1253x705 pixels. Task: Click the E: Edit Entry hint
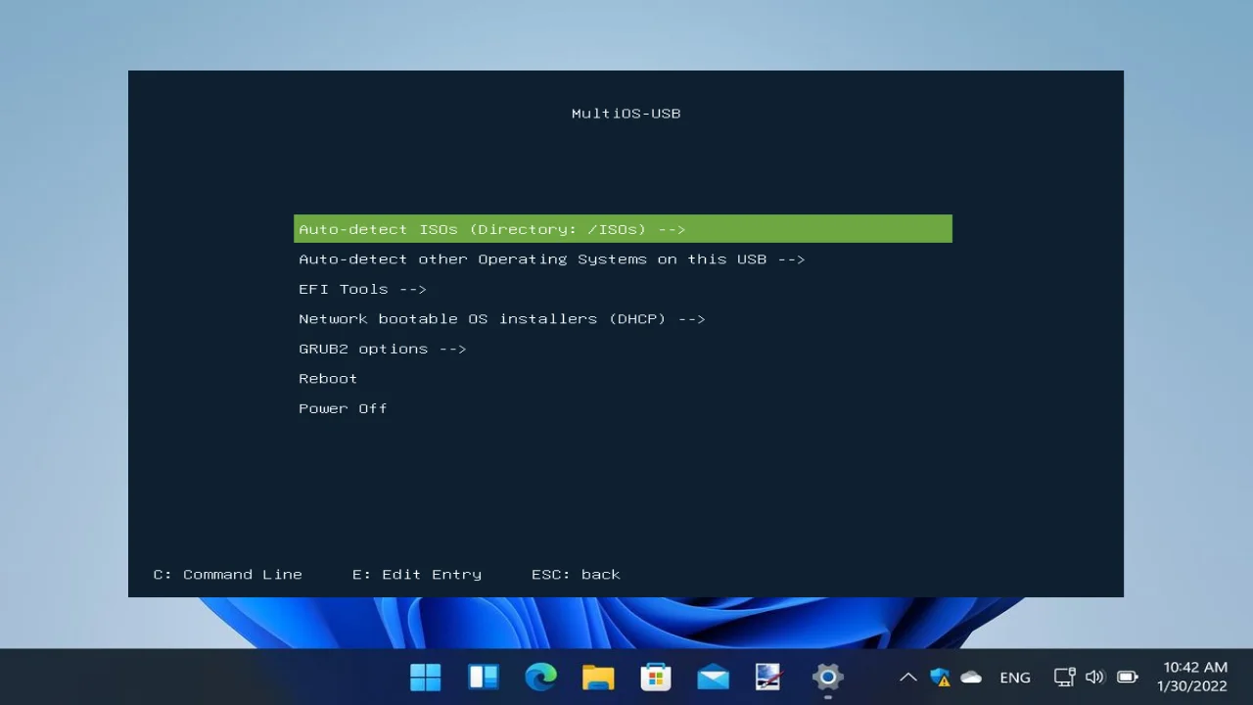[x=417, y=575]
